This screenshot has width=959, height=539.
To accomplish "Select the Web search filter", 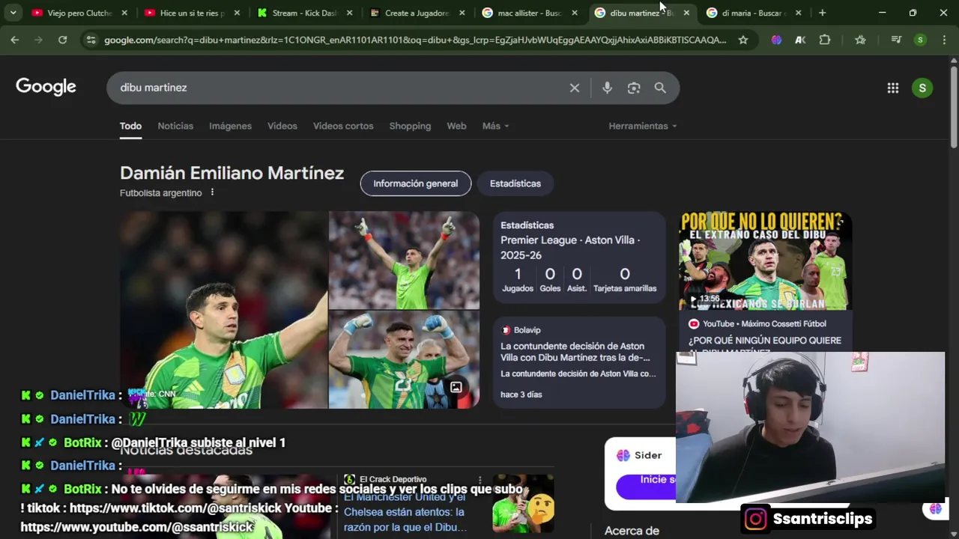I will click(456, 126).
